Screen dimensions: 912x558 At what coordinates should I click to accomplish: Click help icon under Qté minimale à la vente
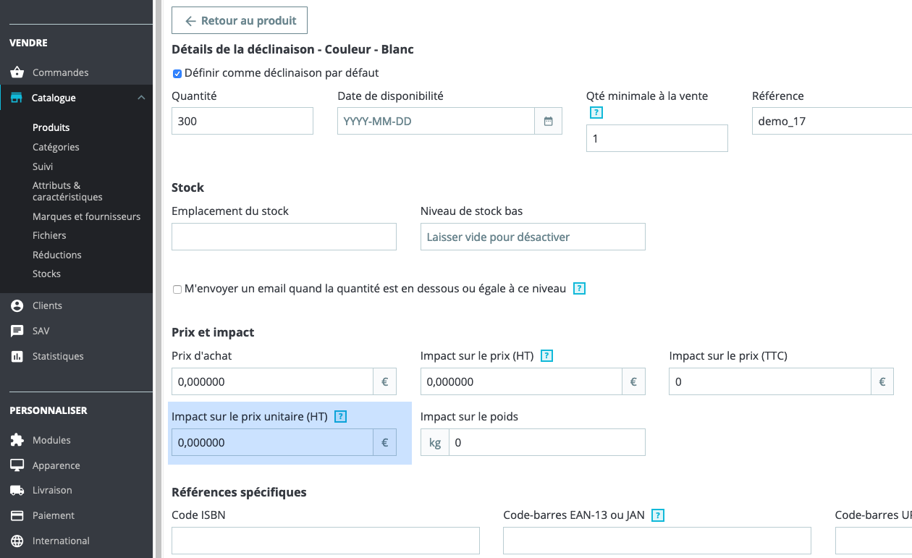(x=596, y=112)
